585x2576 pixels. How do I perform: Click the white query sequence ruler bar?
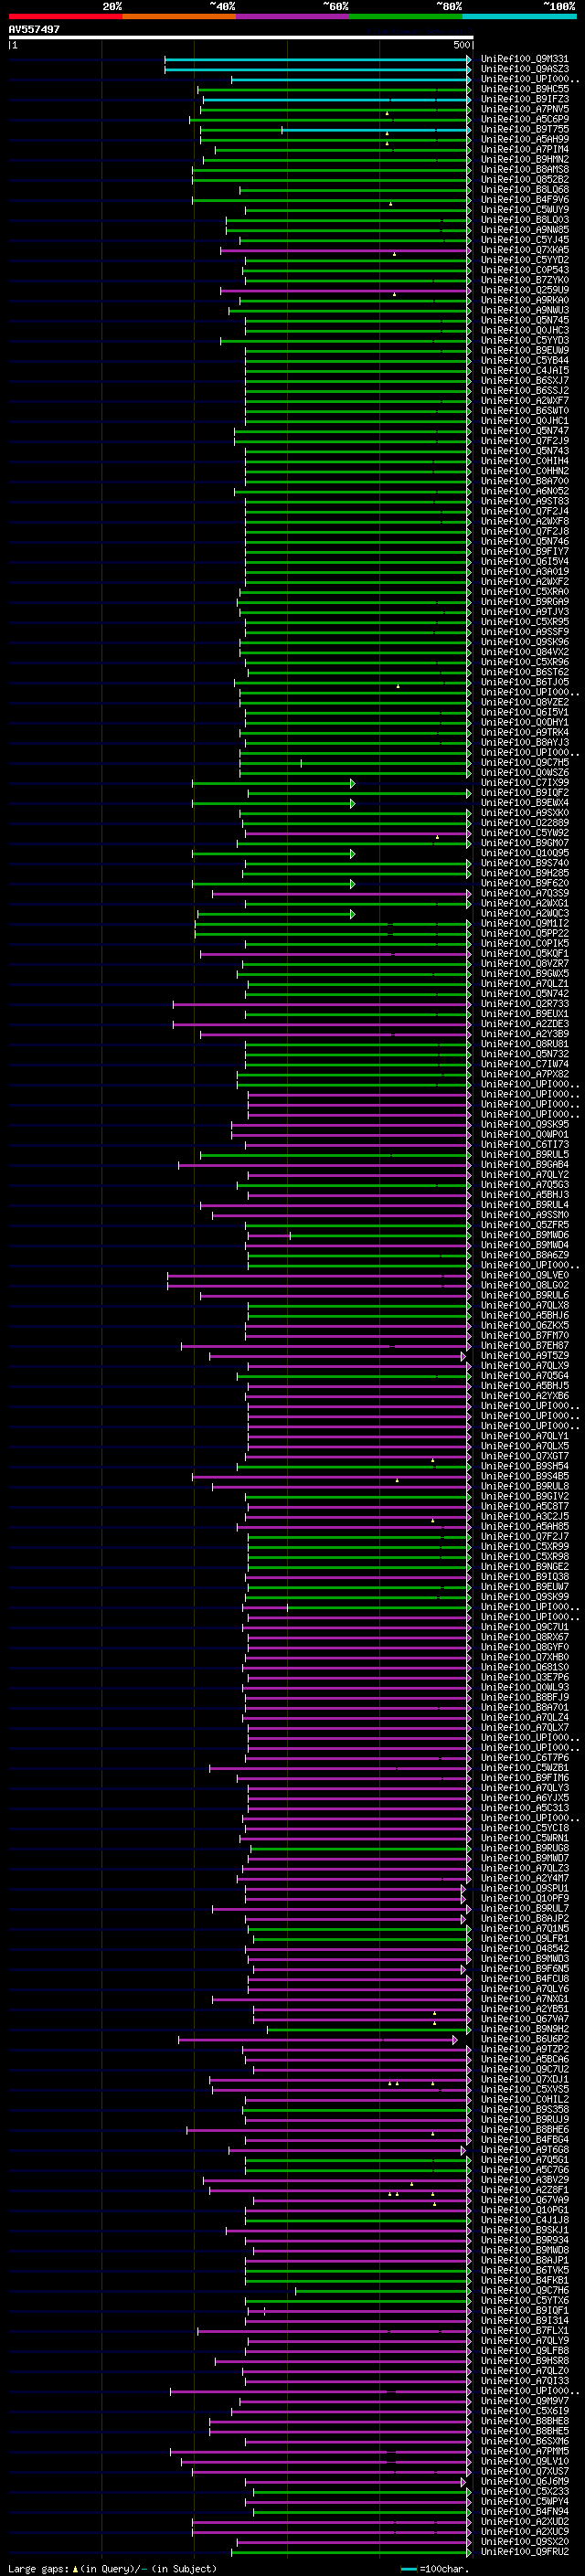[x=241, y=38]
